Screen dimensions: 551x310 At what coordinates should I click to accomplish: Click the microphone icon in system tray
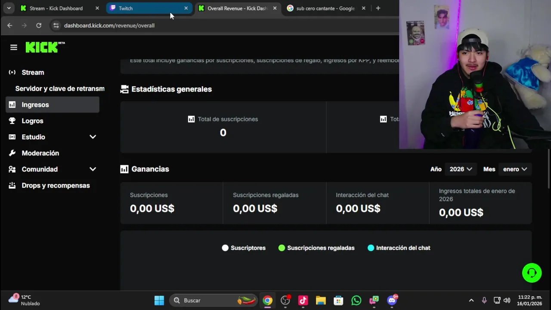point(484,301)
